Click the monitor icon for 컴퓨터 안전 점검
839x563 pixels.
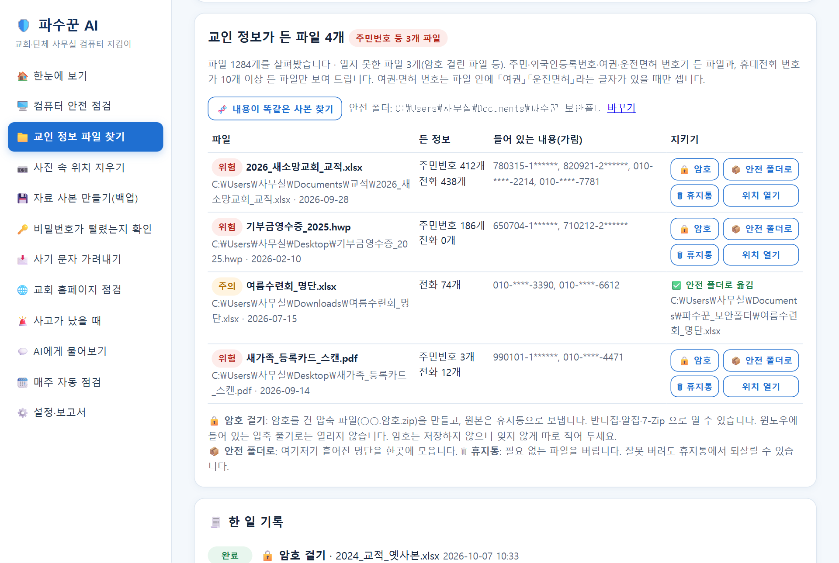click(22, 106)
